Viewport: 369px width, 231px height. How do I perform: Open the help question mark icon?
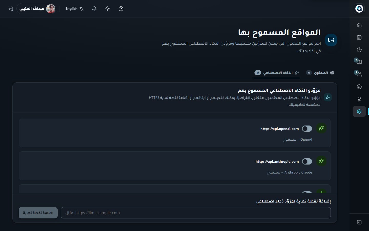[x=121, y=9]
